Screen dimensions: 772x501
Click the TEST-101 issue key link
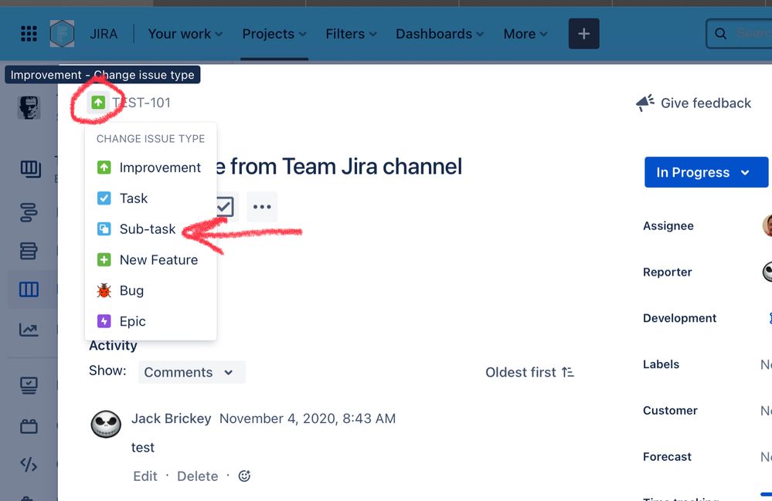[x=141, y=103]
